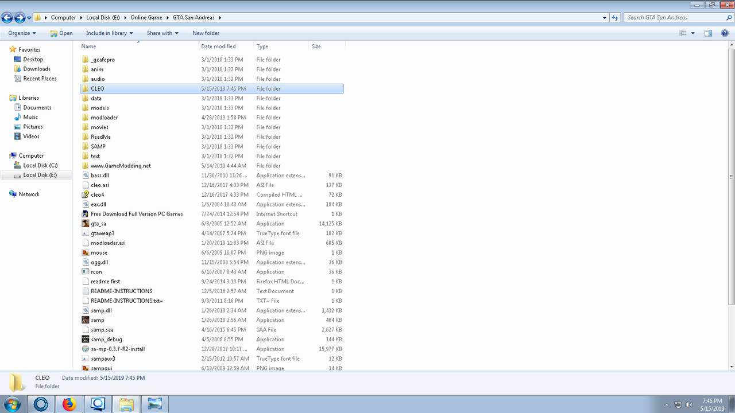Open the Help question mark icon
Viewport: 735px width, 413px height.
point(725,33)
